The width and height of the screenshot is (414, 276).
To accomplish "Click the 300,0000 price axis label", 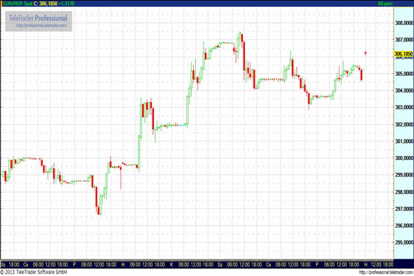I will 403,158.
